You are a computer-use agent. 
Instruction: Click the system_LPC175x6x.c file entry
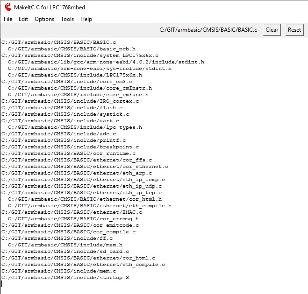(x=80, y=55)
